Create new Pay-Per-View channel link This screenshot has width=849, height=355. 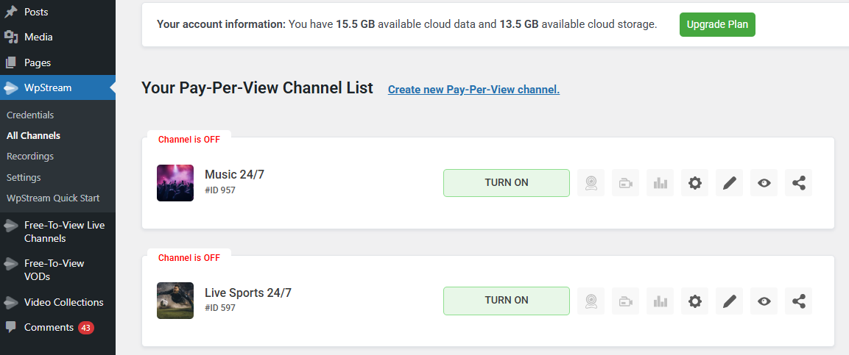pos(473,90)
